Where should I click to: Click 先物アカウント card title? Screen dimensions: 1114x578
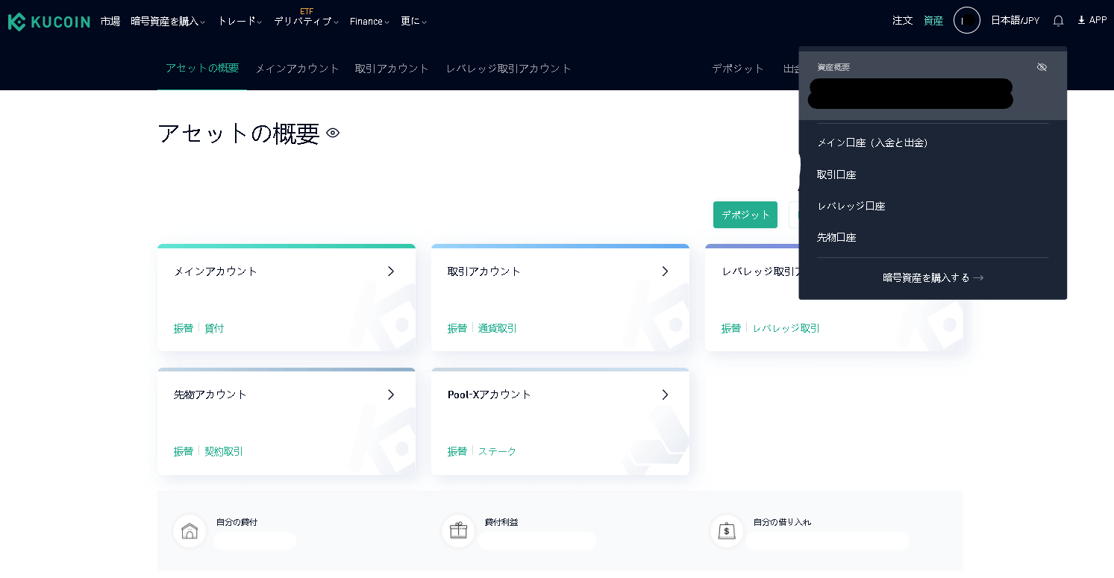click(210, 395)
